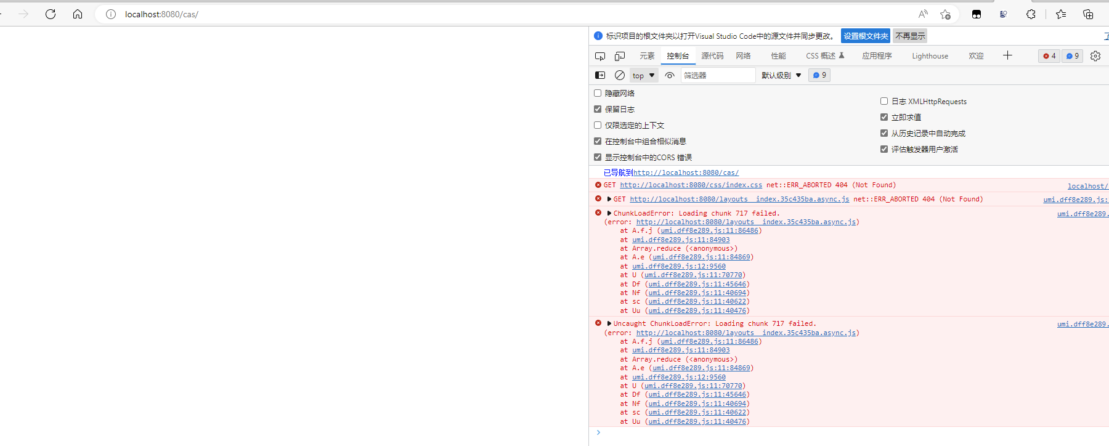Enable the 隐藏网络 checkbox

point(598,93)
